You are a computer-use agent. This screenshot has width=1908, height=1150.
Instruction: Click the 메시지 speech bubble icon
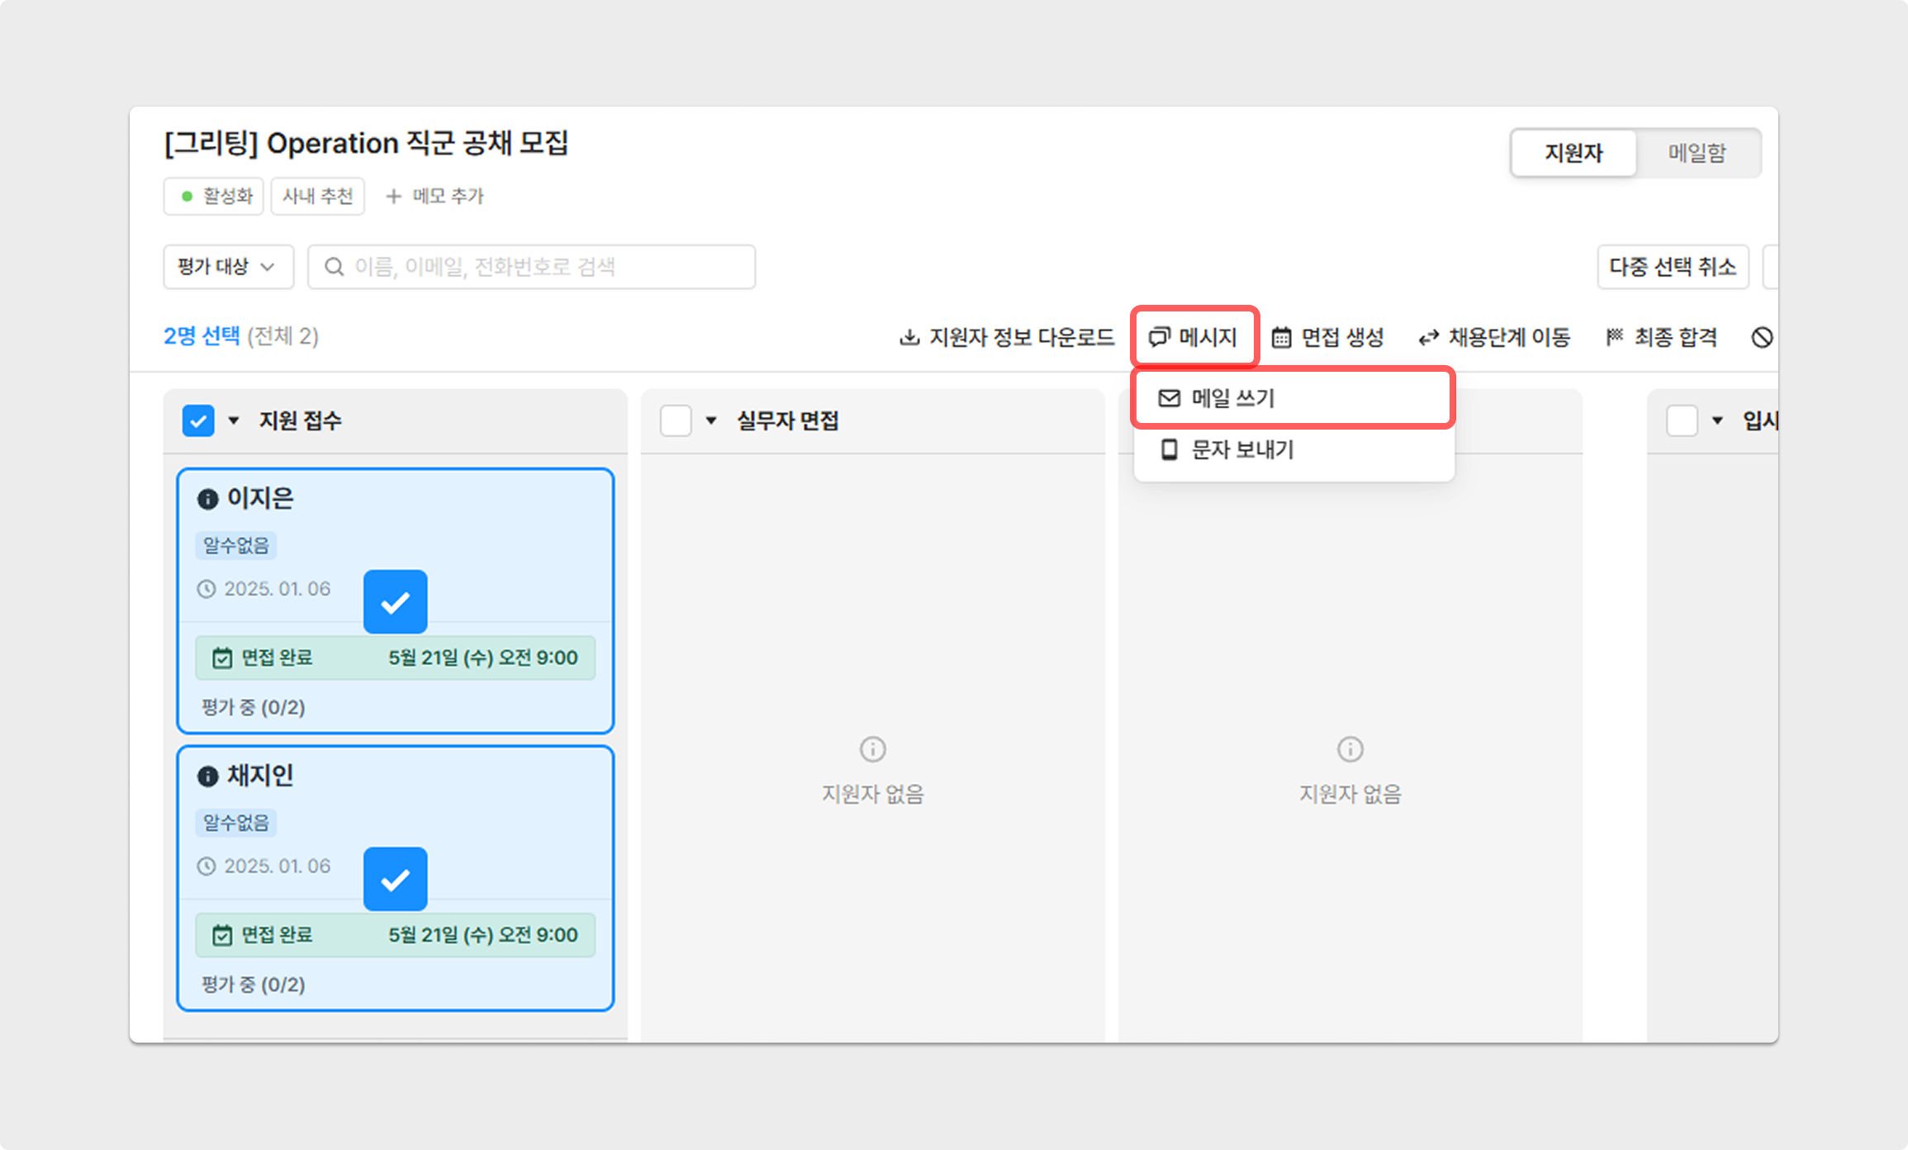pos(1159,337)
